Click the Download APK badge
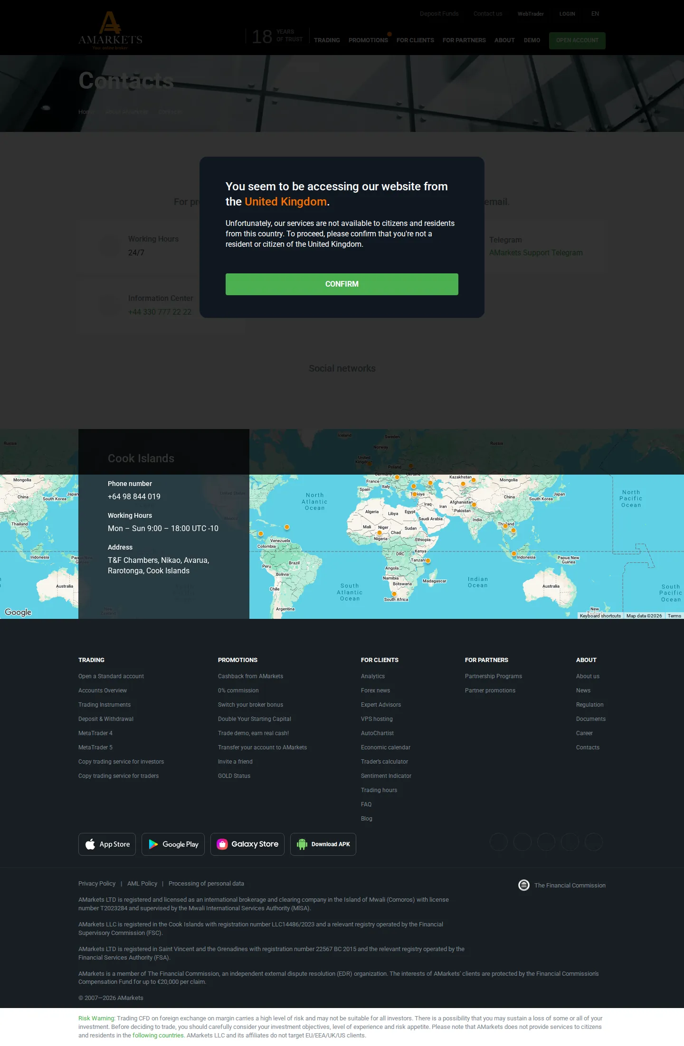This screenshot has height=1046, width=684. tap(323, 844)
